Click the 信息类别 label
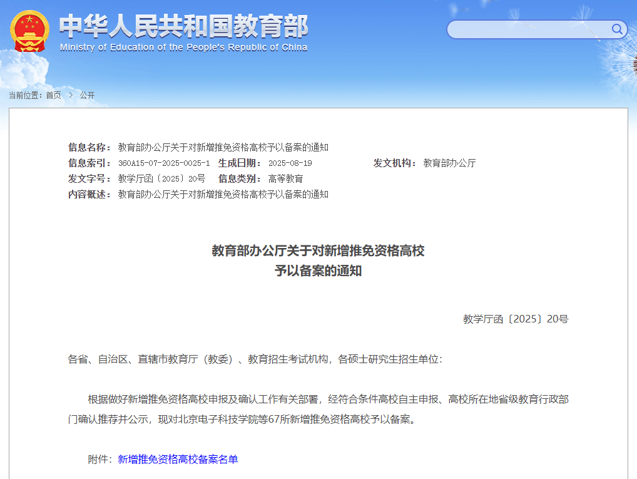The width and height of the screenshot is (637, 479). pos(240,178)
